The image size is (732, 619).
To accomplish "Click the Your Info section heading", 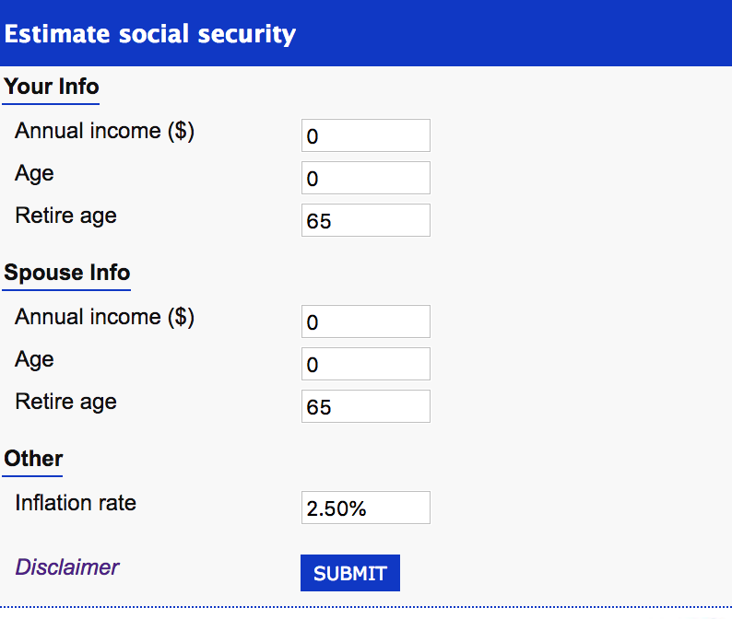I will point(52,88).
